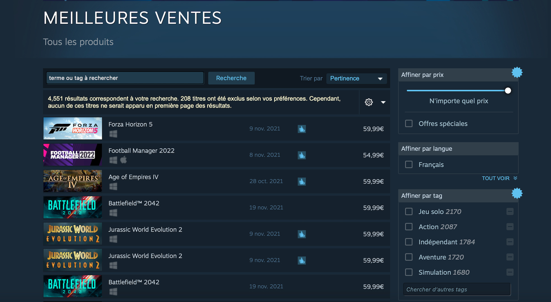
Task: Open the Football Manager 2022 thumbnail
Action: (x=73, y=155)
